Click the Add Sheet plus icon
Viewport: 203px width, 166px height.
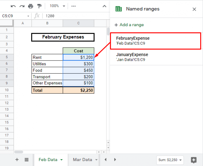coord(17,160)
